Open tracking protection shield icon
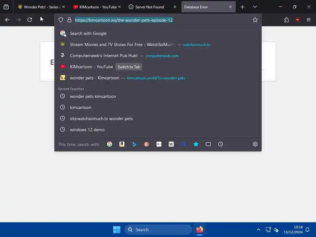Viewport: 316px width, 237px height. tap(61, 20)
